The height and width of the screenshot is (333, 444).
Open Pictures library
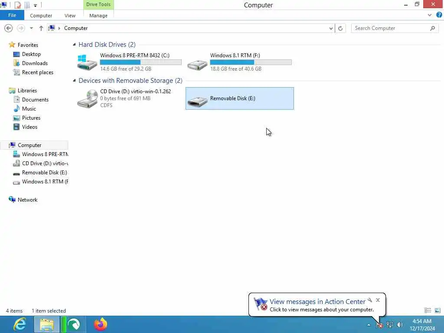point(31,118)
